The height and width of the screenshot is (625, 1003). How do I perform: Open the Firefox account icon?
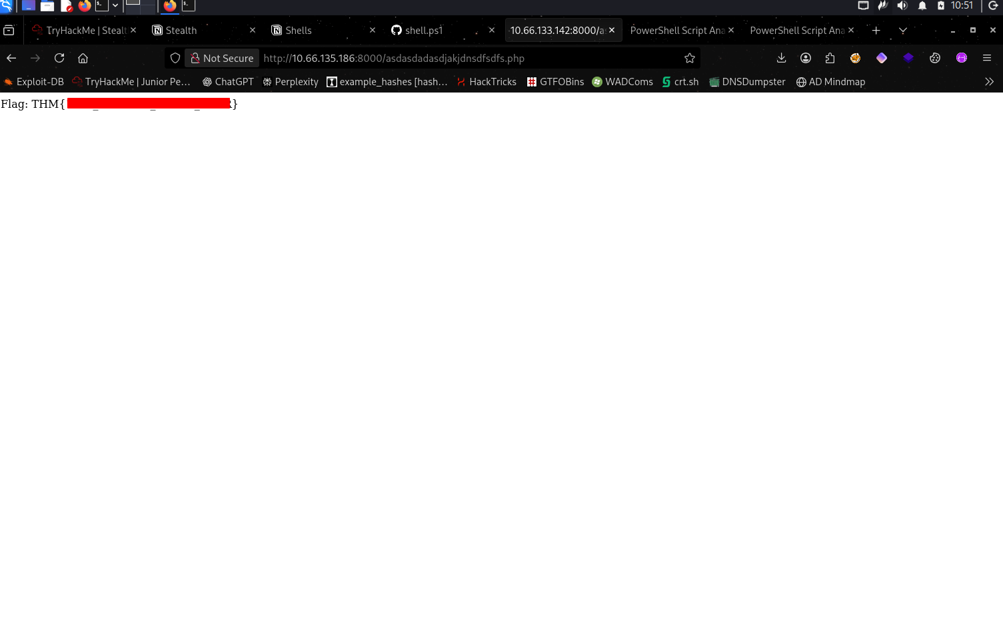click(806, 59)
